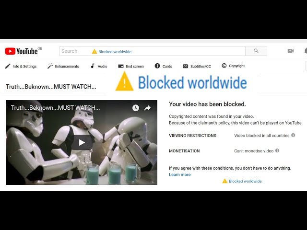Click the magic wand Enhancements icon
This screenshot has height=230, width=307.
(50, 66)
